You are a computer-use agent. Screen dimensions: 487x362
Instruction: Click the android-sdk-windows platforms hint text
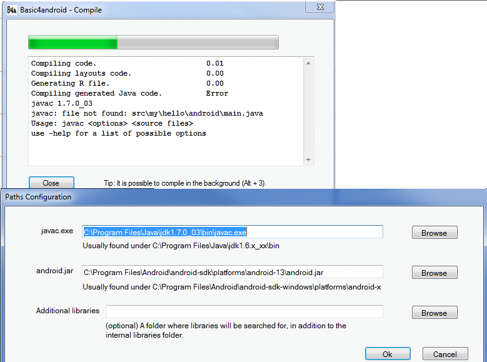coord(232,287)
